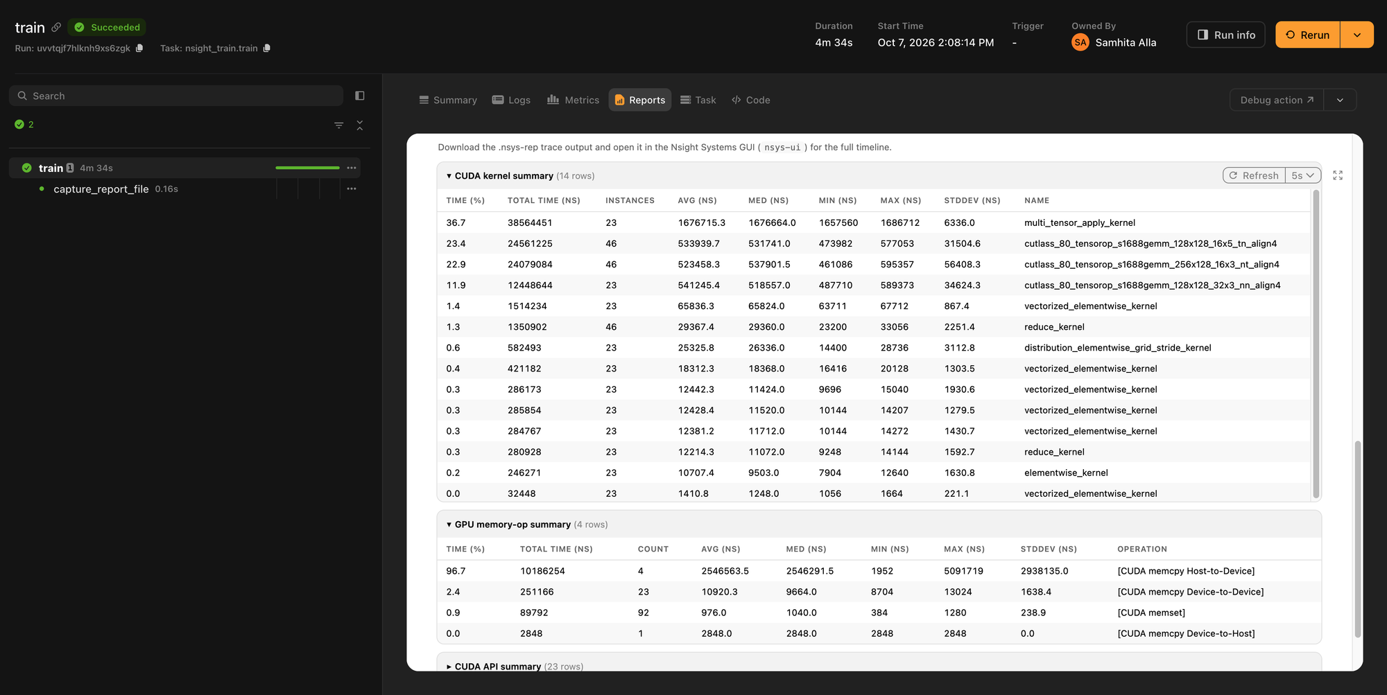Image resolution: width=1387 pixels, height=695 pixels.
Task: Click the nsys-ui code text
Action: (x=782, y=148)
